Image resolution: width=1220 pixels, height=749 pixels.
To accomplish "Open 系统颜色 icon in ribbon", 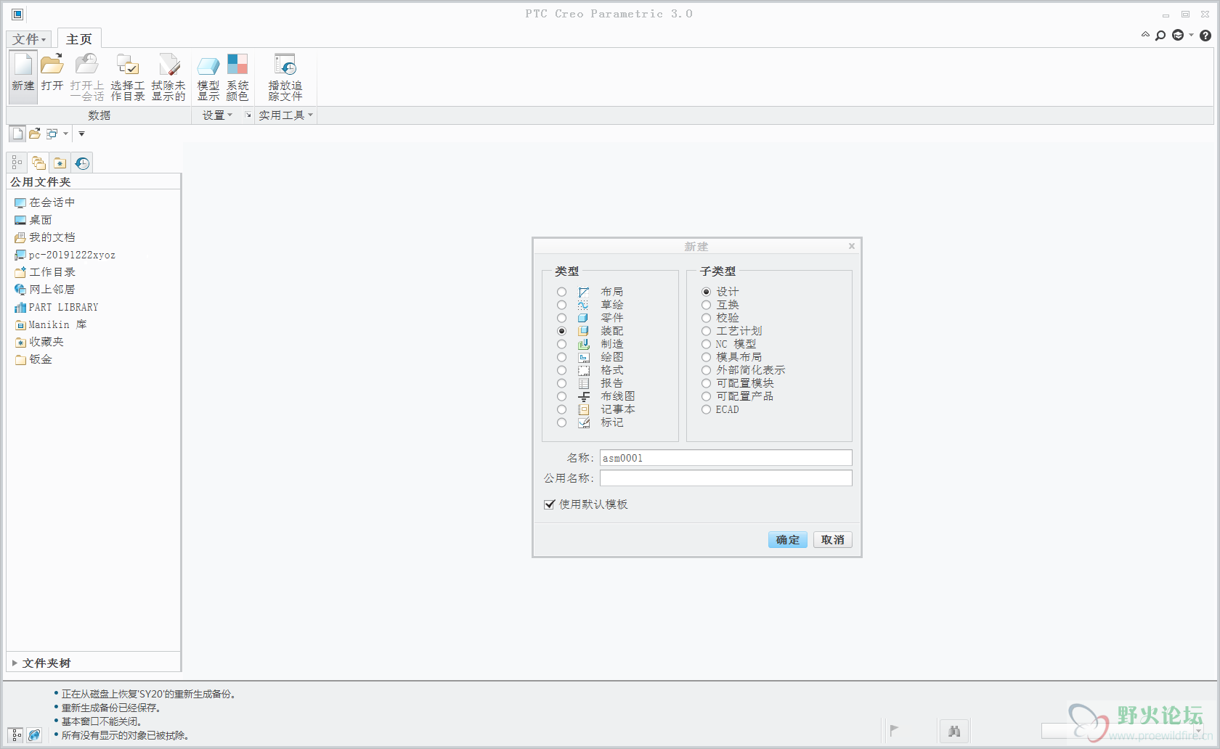I will pyautogui.click(x=237, y=77).
